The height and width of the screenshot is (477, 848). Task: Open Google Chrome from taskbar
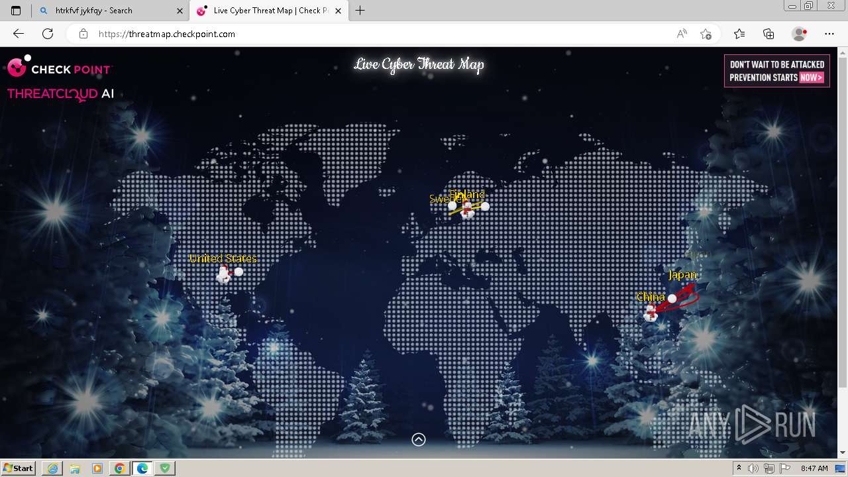(120, 468)
